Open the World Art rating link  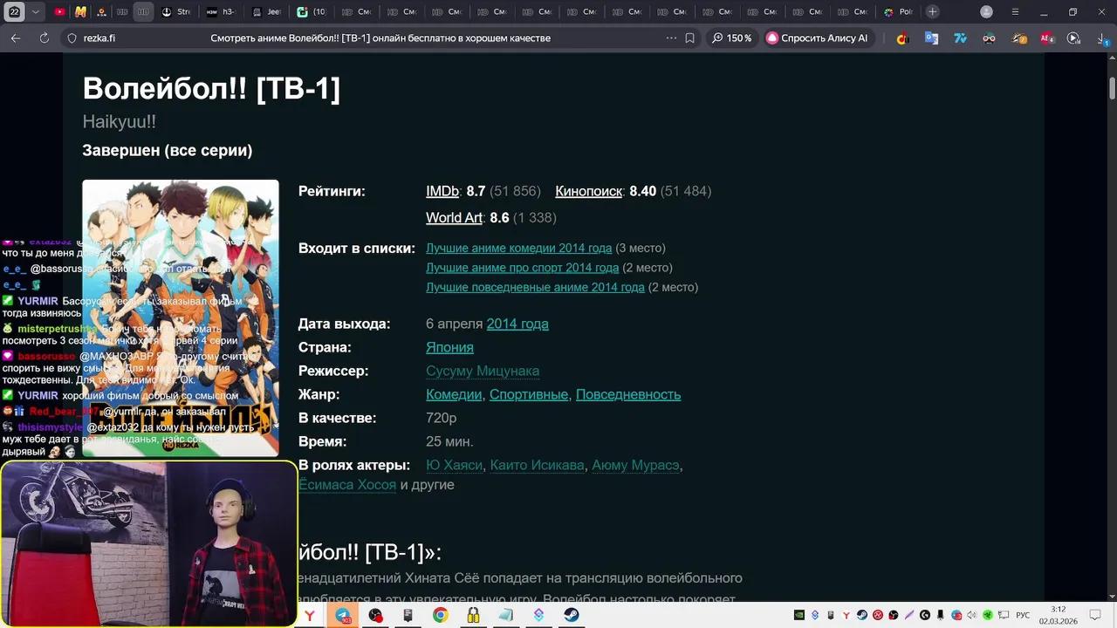[x=454, y=217]
